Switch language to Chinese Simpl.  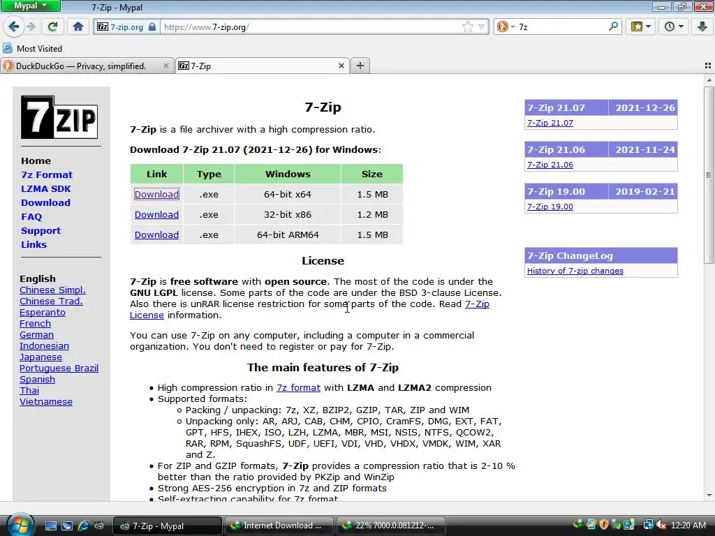[x=52, y=290]
